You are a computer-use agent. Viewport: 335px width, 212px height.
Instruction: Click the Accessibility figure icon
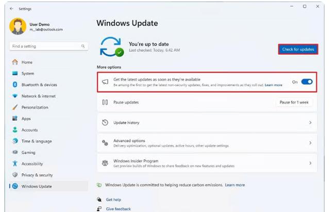click(x=15, y=164)
